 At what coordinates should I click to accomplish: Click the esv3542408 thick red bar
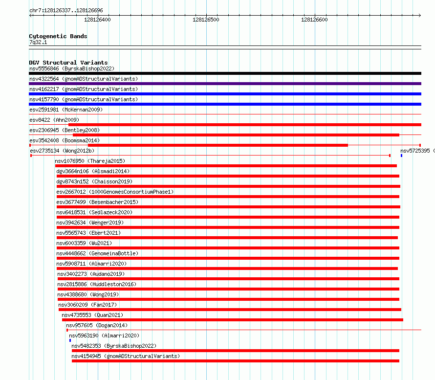[x=218, y=145]
